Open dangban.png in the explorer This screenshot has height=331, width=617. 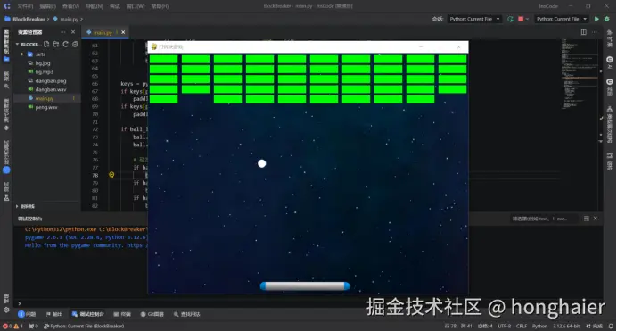[x=51, y=80]
